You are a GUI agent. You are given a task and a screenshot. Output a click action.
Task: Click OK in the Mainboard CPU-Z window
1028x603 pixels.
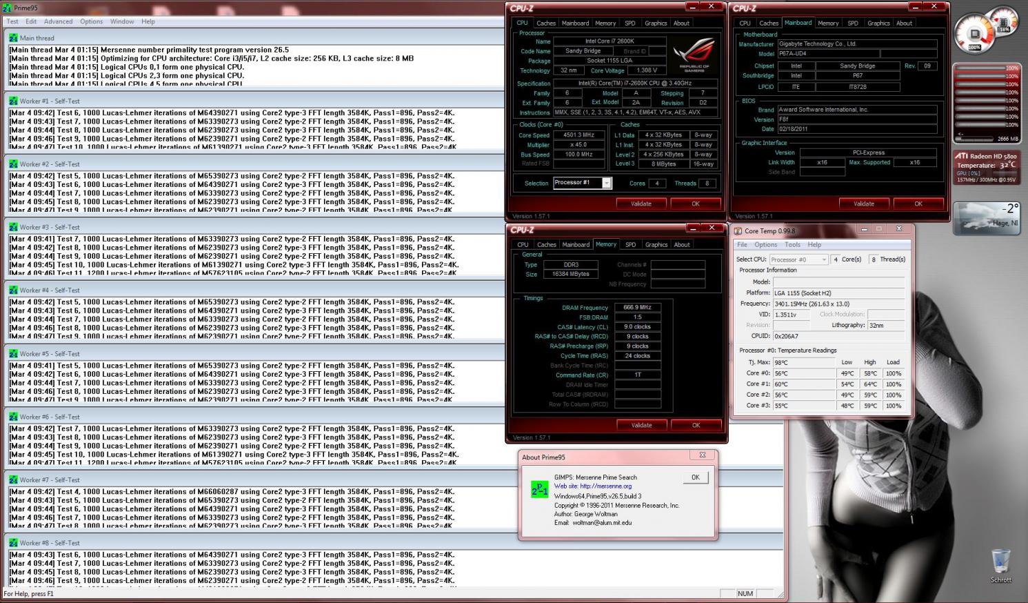tap(918, 204)
